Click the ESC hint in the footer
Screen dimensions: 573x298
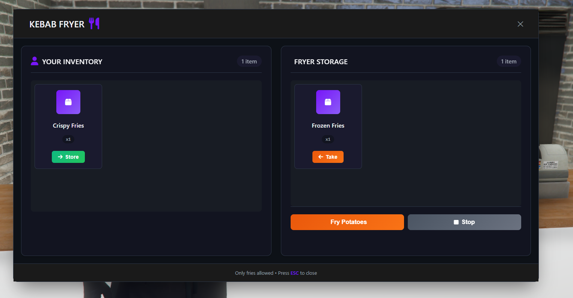pyautogui.click(x=295, y=273)
